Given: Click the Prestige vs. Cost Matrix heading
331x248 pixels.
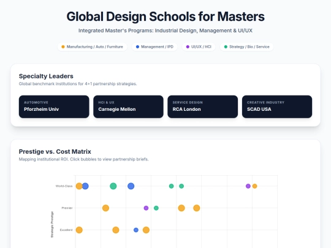Looking at the screenshot, I should click(x=55, y=152).
